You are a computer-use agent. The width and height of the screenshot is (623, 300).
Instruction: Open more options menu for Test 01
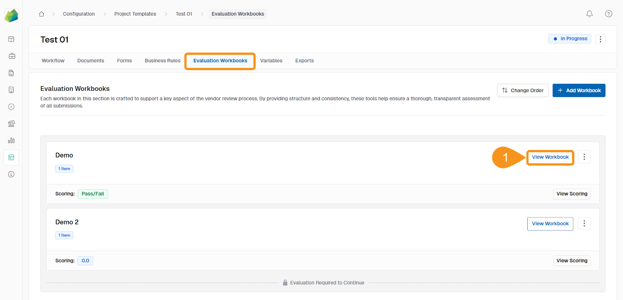click(600, 39)
